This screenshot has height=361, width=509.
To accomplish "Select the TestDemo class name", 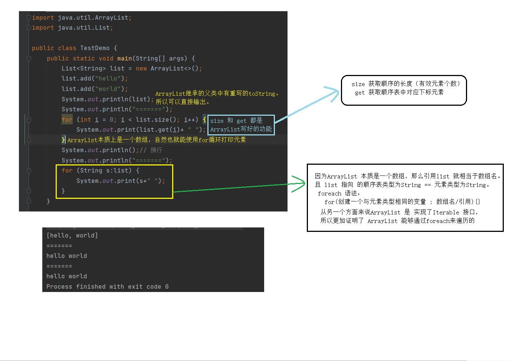I will (95, 48).
